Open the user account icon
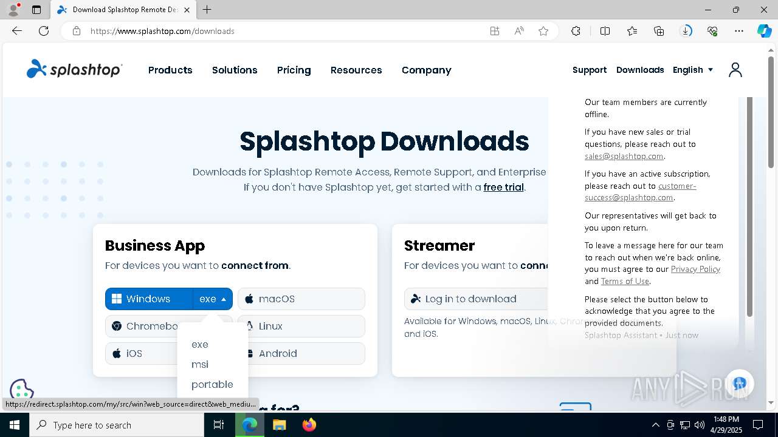This screenshot has height=437, width=778. tap(735, 70)
